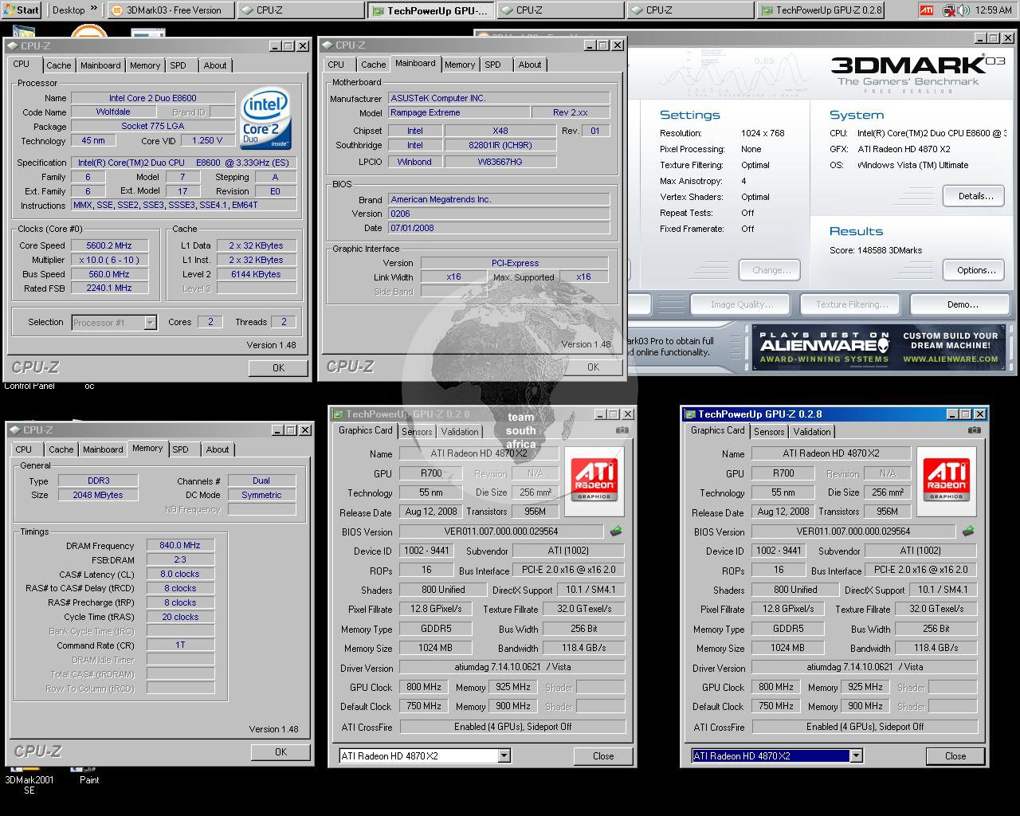This screenshot has width=1020, height=816.
Task: Select Validation tab in right GPU-Z
Action: pyautogui.click(x=812, y=432)
